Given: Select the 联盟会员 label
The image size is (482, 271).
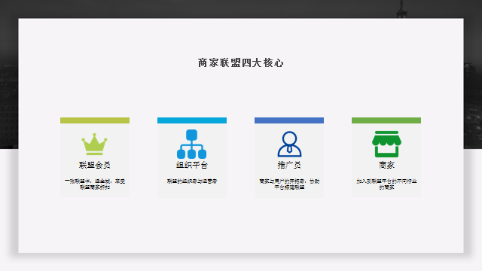Looking at the screenshot, I should 95,165.
